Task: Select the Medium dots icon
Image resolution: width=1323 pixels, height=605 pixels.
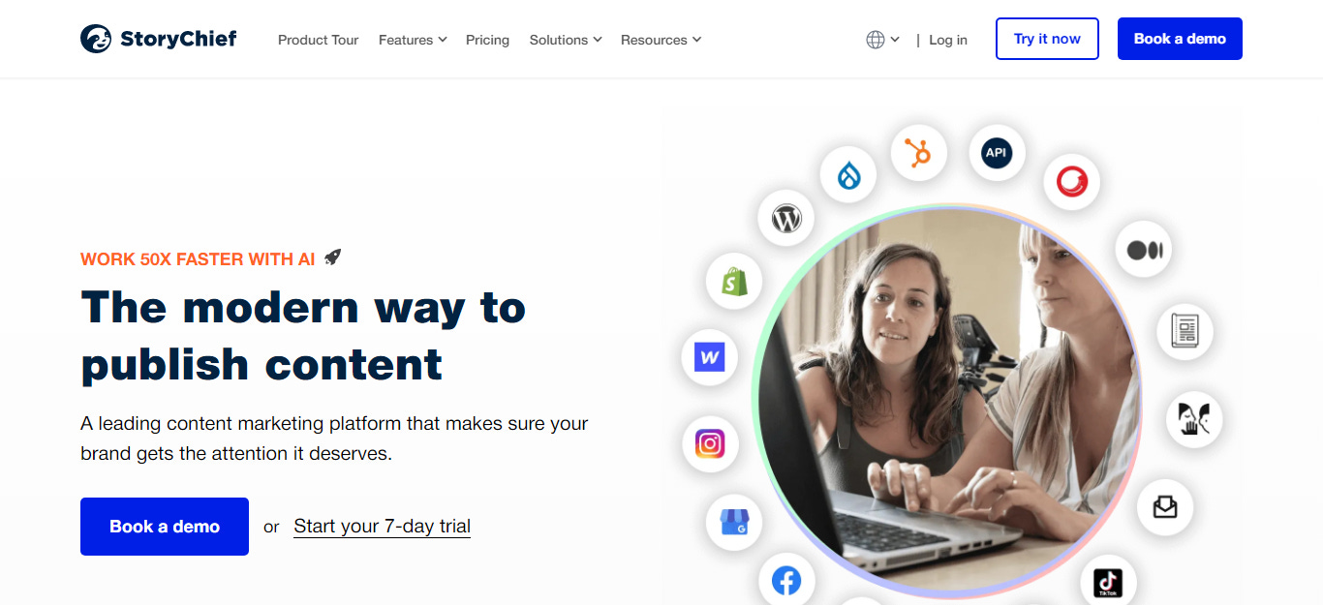Action: pyautogui.click(x=1144, y=250)
